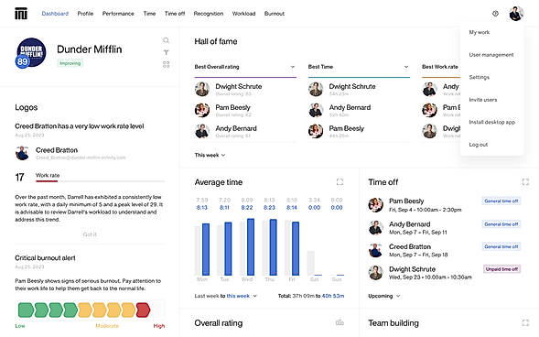
Task: Click Pam Beesly's General time off tag
Action: [x=501, y=201]
